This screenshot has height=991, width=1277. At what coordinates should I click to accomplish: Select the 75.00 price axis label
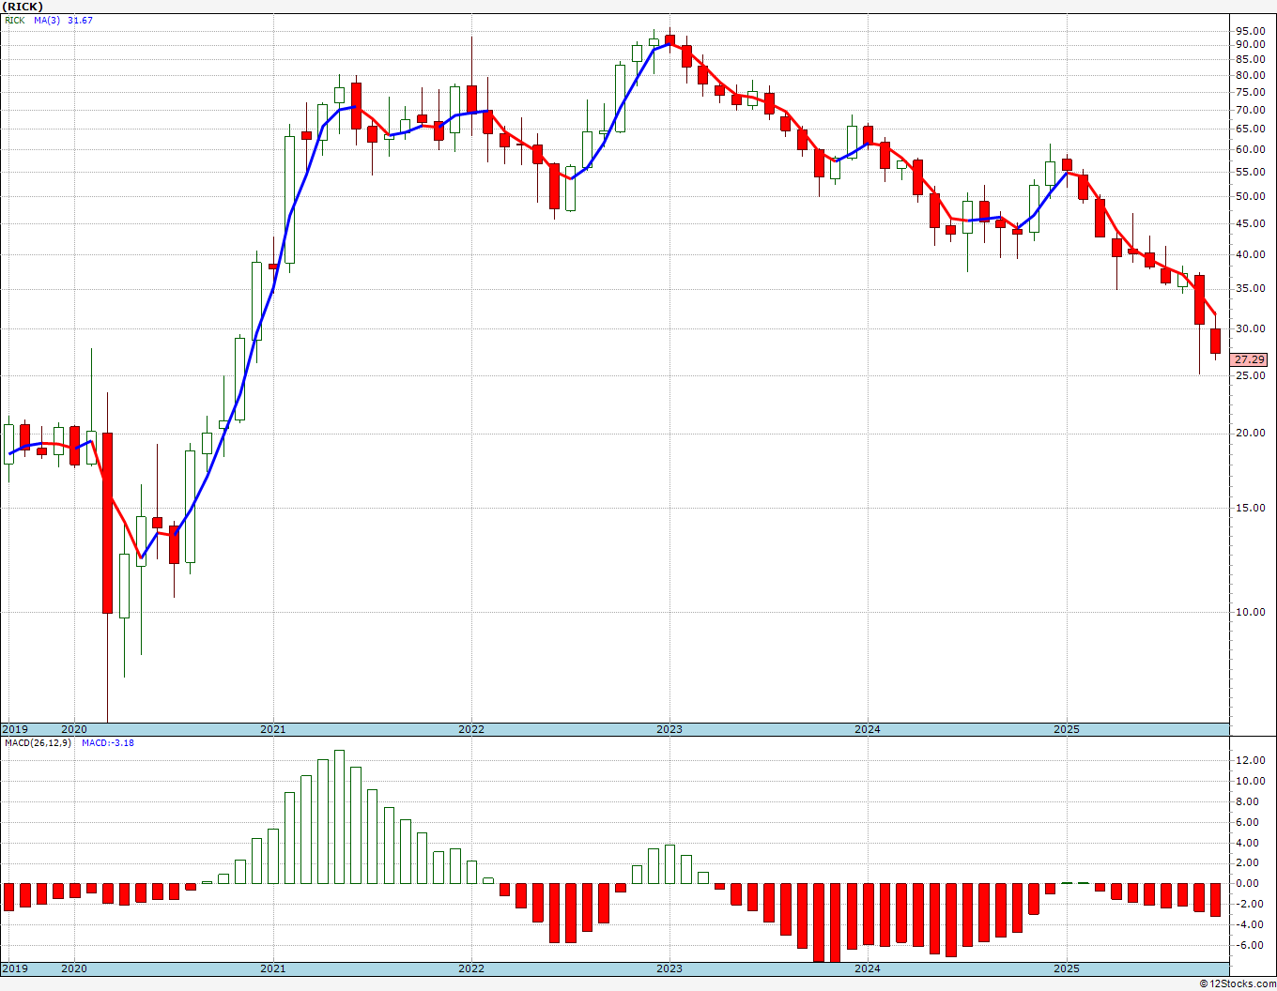[1250, 92]
